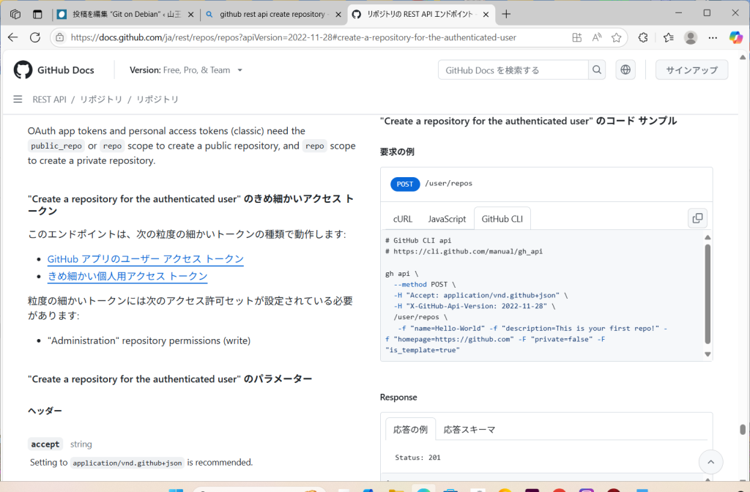This screenshot has height=492, width=750.
Task: Click the POST method badge
Action: tap(404, 184)
